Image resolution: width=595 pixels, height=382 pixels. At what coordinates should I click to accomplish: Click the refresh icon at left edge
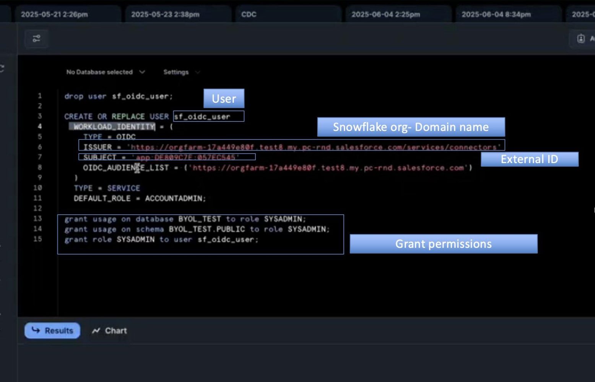[x=2, y=68]
